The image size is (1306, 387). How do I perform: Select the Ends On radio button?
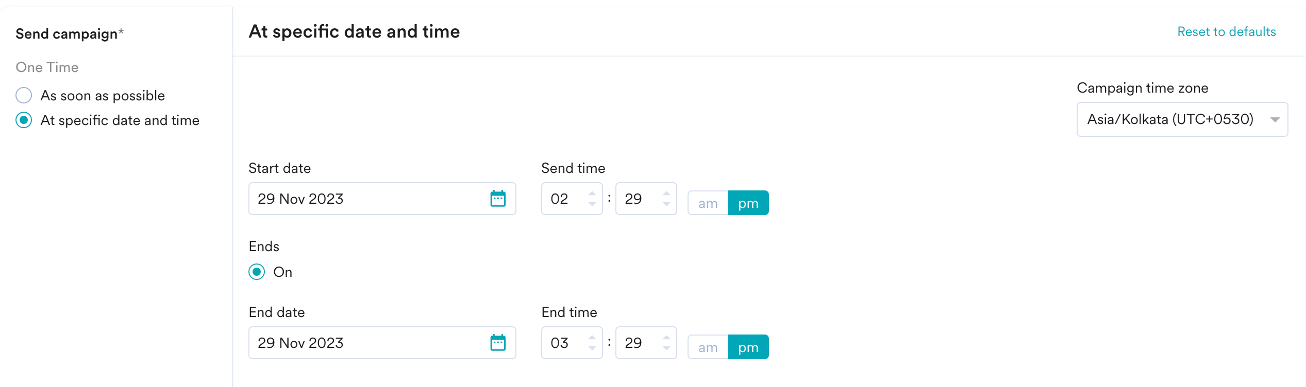(x=257, y=272)
